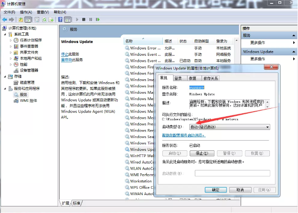This screenshot has width=298, height=213.
Task: Open the 文件(F) menu
Action: [9, 12]
